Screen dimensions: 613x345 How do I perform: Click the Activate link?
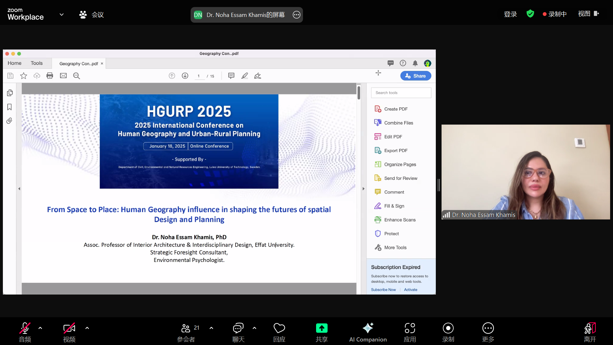(x=411, y=290)
